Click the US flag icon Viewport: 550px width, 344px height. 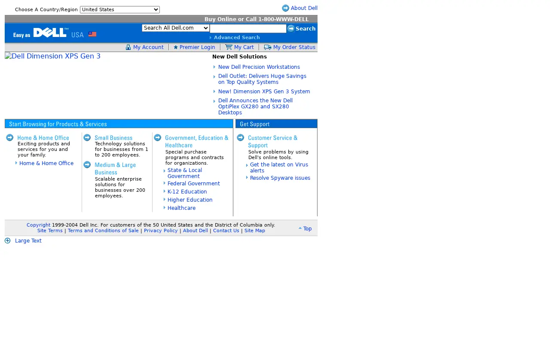tap(92, 34)
